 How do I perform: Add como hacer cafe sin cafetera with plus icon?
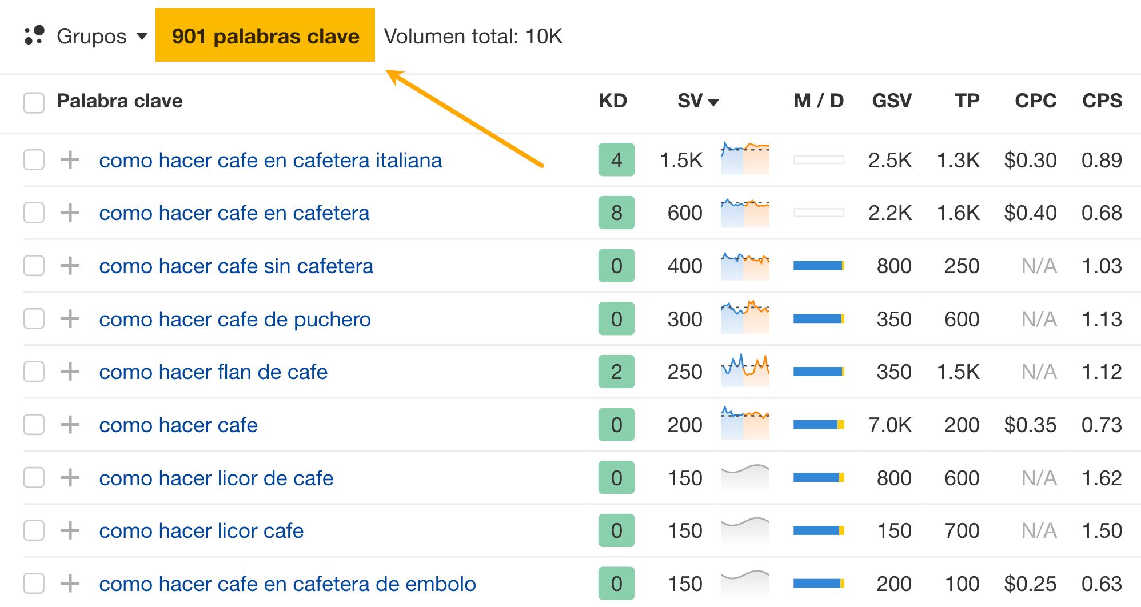pos(70,266)
